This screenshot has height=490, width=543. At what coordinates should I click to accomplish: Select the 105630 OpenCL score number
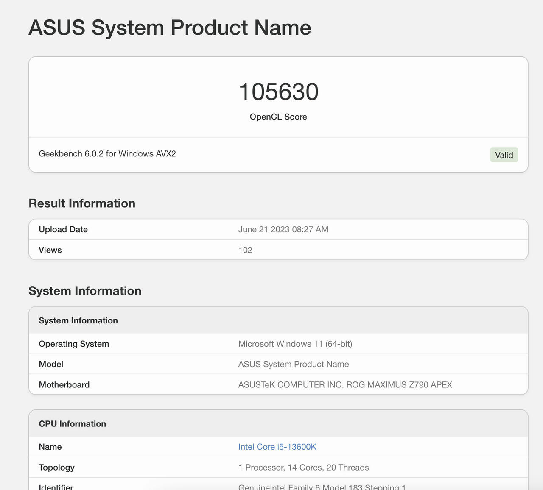[x=278, y=92]
